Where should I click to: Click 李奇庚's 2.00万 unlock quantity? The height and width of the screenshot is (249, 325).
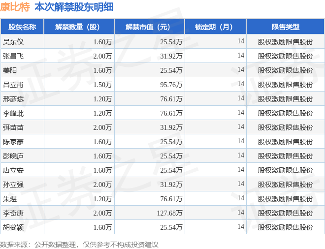(102, 213)
